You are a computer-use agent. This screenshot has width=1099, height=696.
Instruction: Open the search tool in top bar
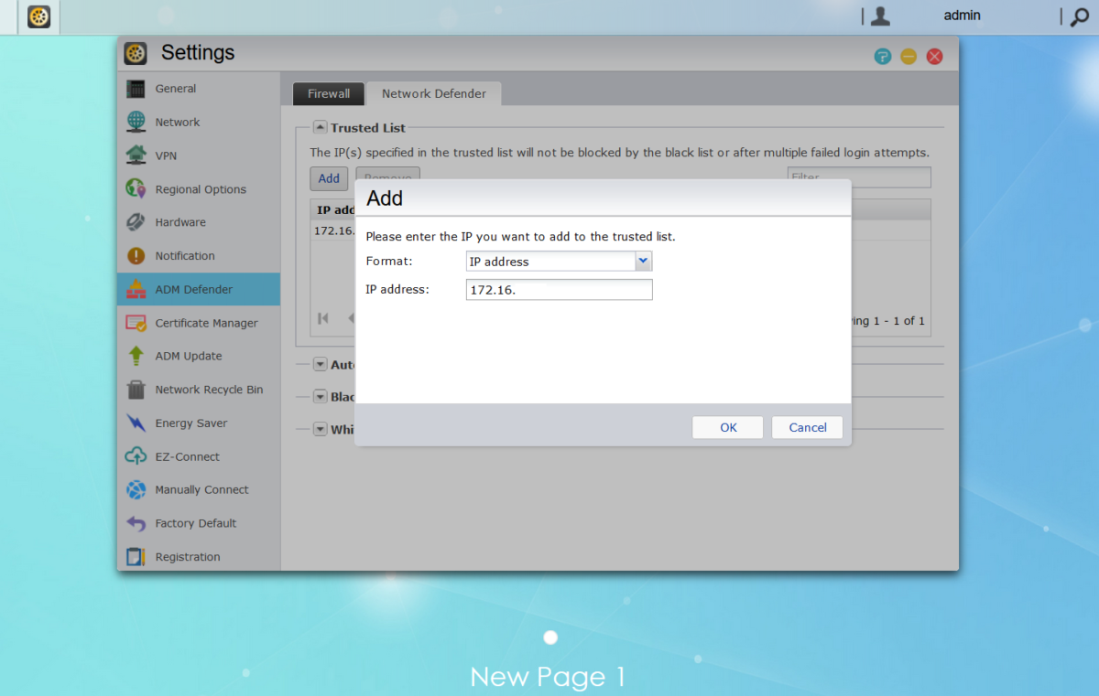click(x=1078, y=16)
